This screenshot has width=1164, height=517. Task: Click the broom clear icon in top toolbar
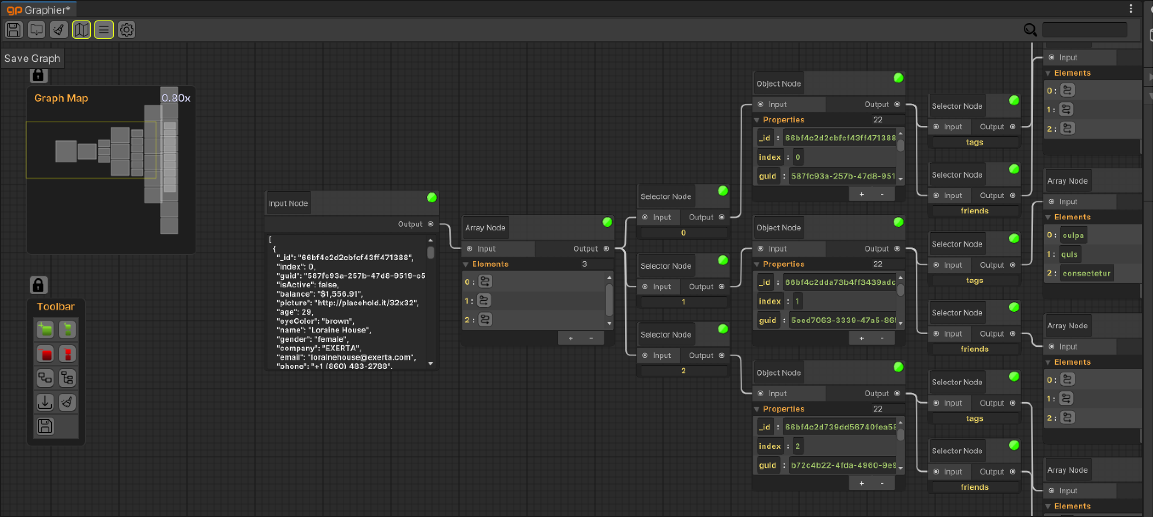(59, 30)
